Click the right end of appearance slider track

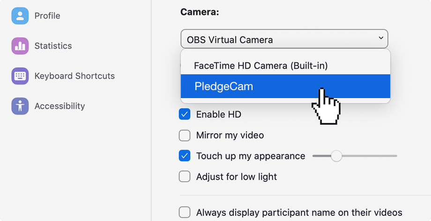(x=395, y=156)
